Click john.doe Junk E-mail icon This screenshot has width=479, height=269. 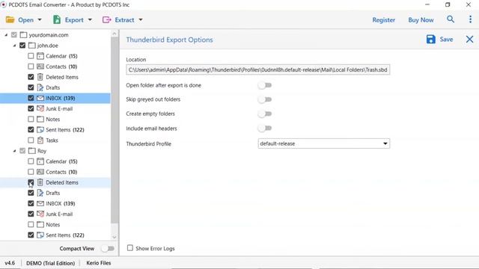click(x=40, y=108)
